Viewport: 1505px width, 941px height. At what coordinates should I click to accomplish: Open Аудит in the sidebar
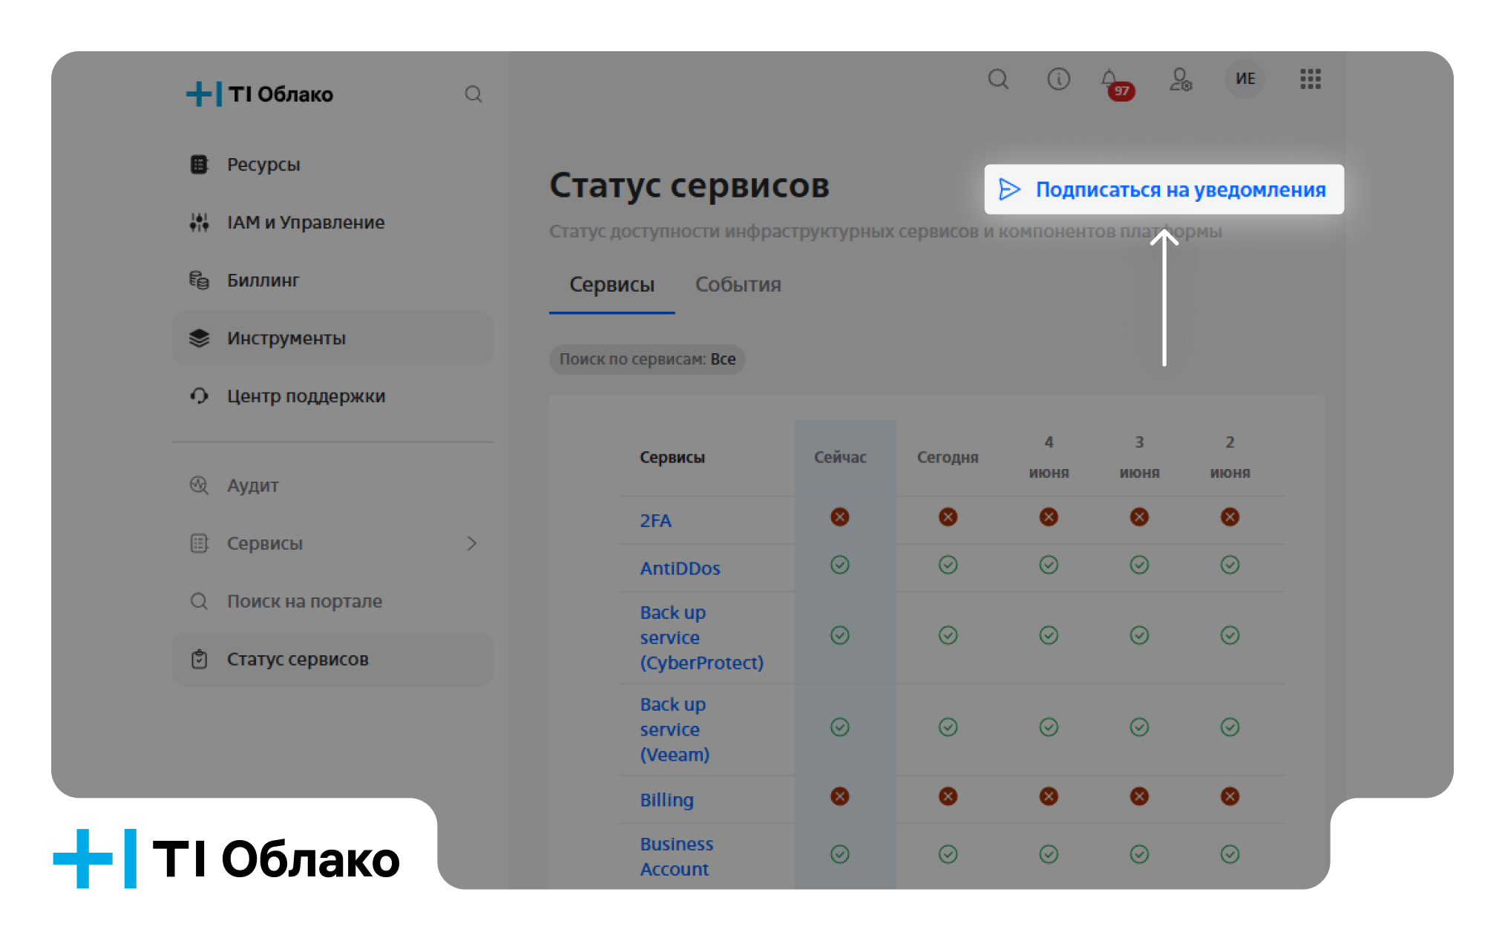click(332, 485)
